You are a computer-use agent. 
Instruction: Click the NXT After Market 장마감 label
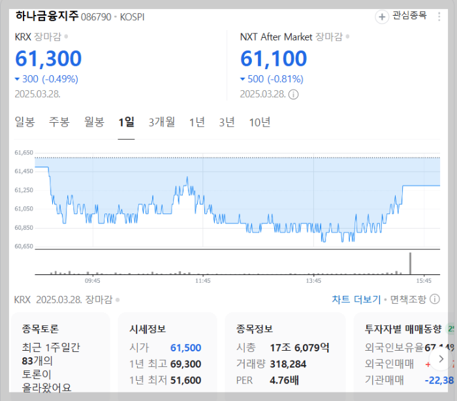click(x=291, y=37)
